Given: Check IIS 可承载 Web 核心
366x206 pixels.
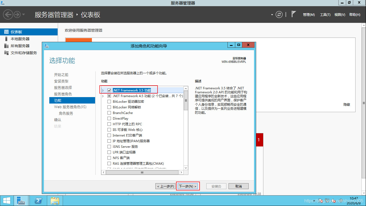Looking at the screenshot, I should 109,130.
